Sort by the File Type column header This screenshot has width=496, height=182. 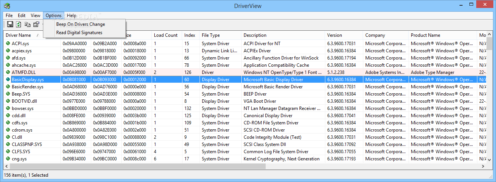pyautogui.click(x=220, y=35)
